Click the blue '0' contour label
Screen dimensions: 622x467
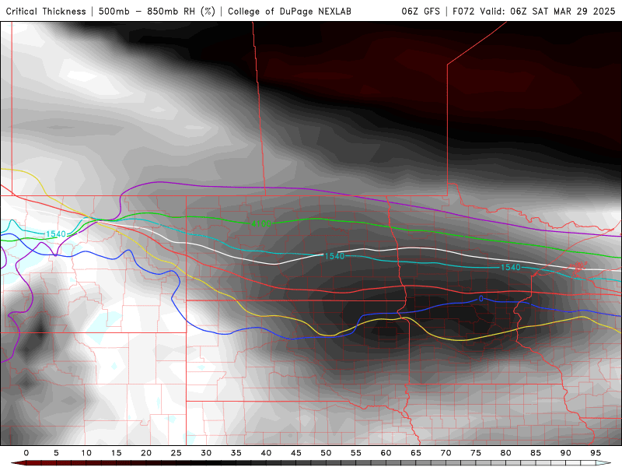pos(480,299)
